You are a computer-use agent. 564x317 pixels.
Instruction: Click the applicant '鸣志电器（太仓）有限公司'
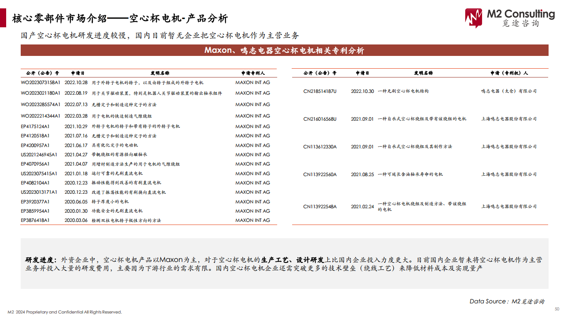[x=509, y=91]
